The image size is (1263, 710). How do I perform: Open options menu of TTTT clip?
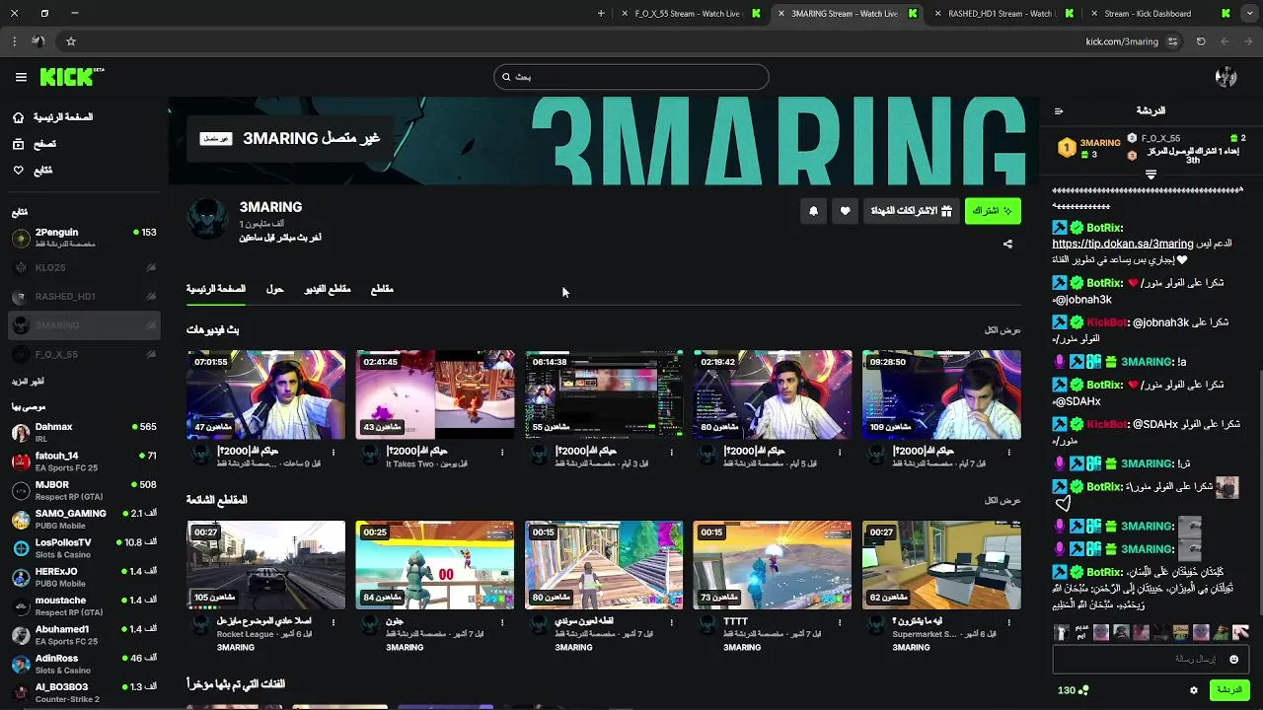point(840,623)
